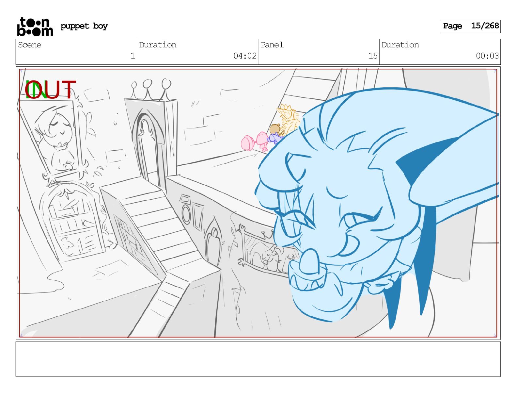This screenshot has height=400, width=517.
Task: Select the panel number value '15'
Action: point(373,56)
